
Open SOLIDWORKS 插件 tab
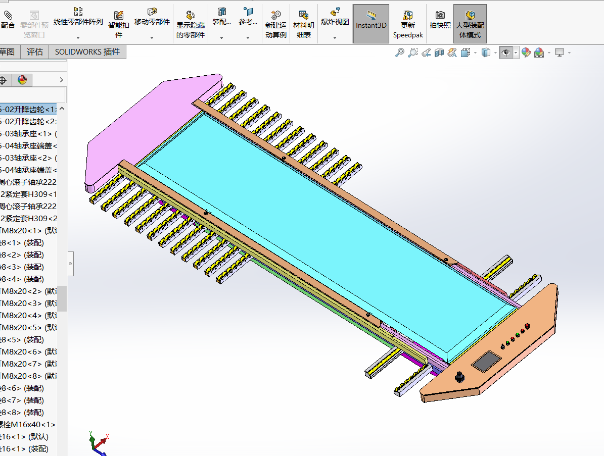tap(87, 52)
